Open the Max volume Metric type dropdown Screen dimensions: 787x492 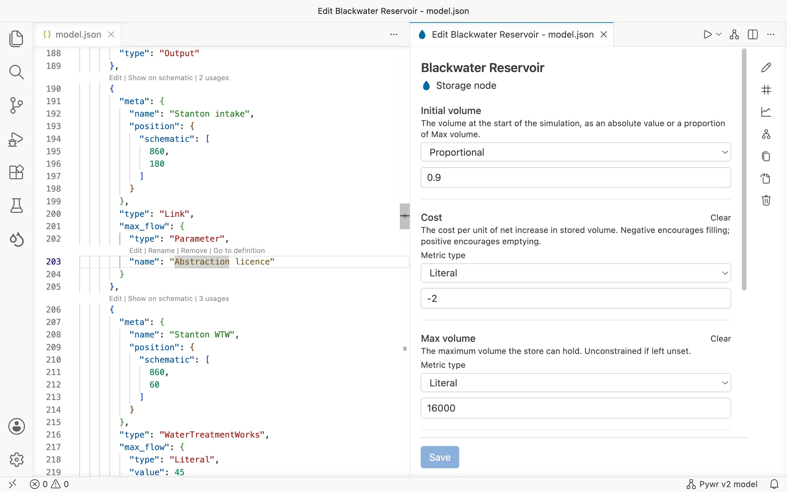click(x=575, y=383)
